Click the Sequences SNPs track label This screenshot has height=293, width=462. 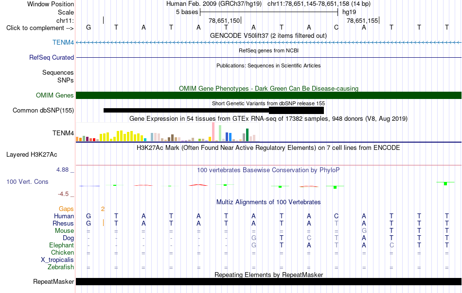point(58,76)
